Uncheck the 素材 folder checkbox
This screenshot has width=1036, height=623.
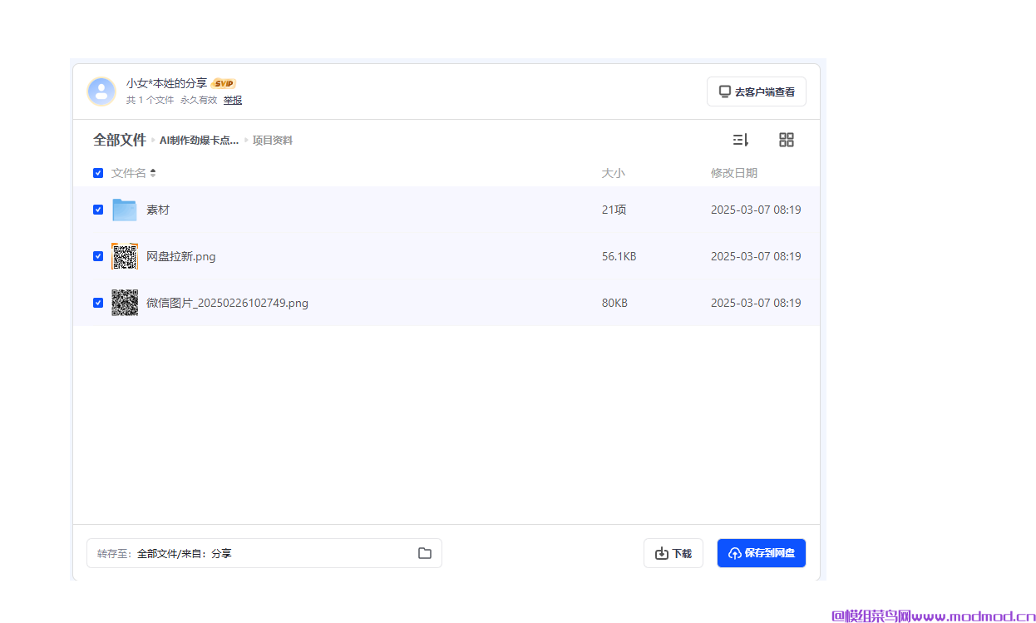click(98, 210)
